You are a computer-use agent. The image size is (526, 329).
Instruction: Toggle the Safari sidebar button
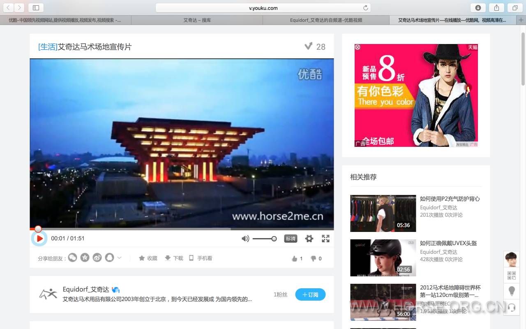click(x=36, y=8)
